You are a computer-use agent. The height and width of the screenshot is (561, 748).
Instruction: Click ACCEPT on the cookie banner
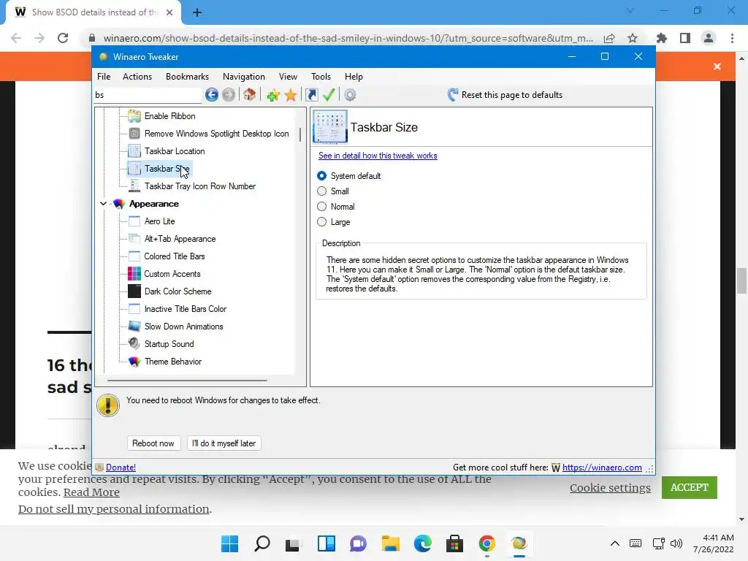[690, 487]
